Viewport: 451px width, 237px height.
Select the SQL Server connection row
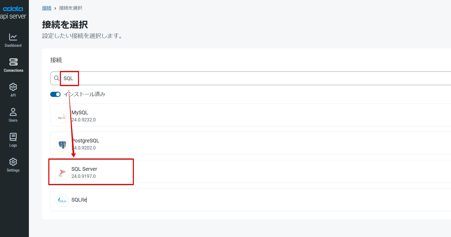click(x=250, y=171)
